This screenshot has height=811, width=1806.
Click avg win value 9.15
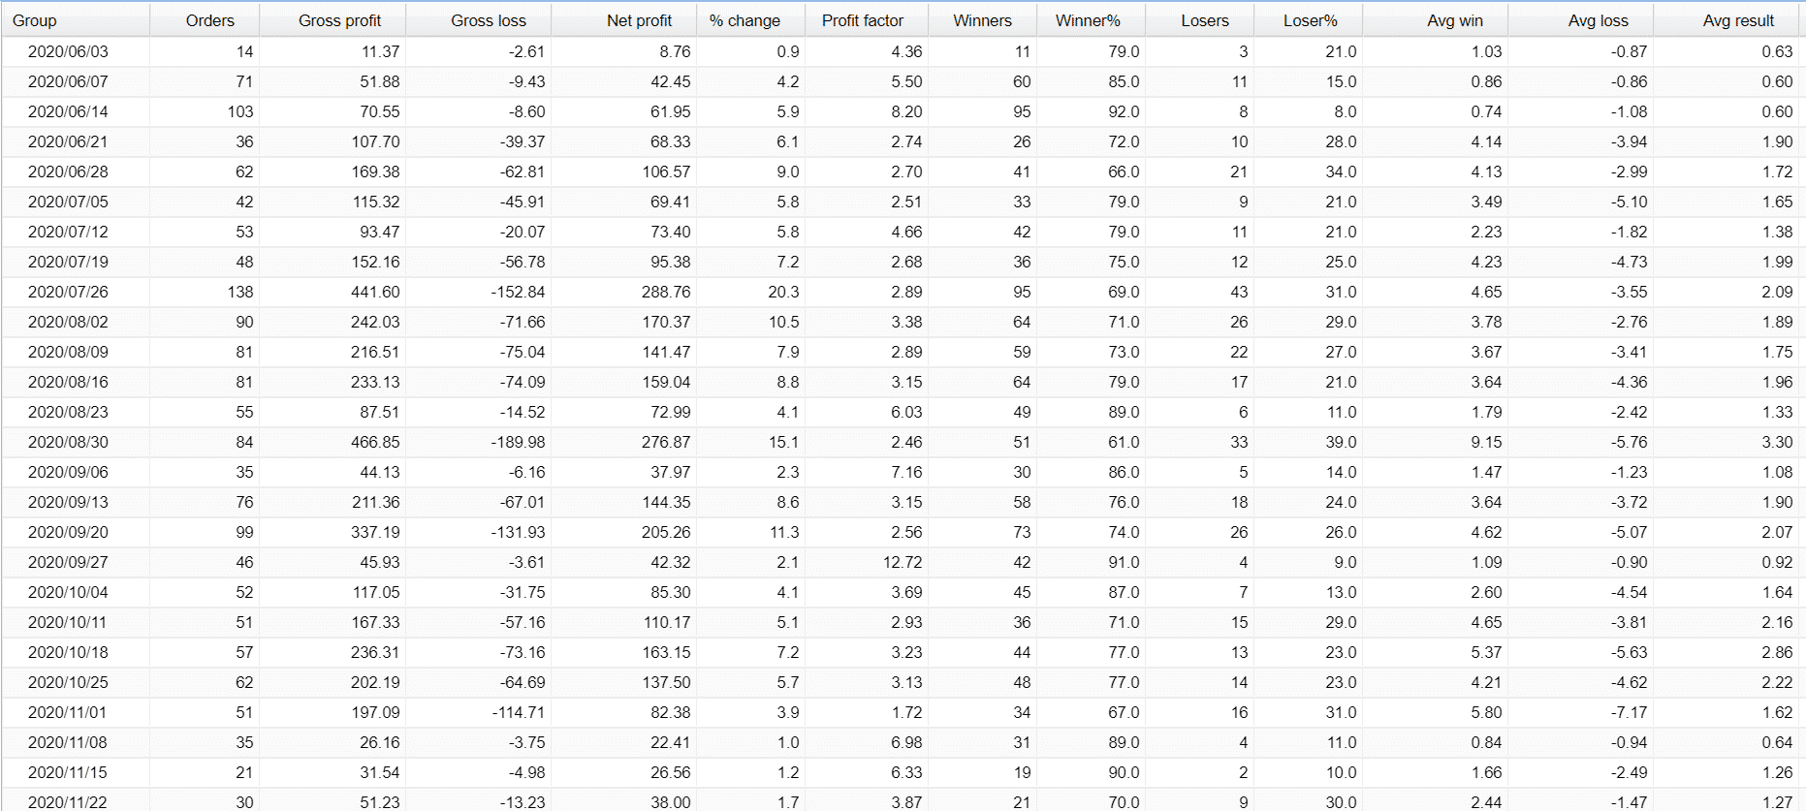point(1486,442)
